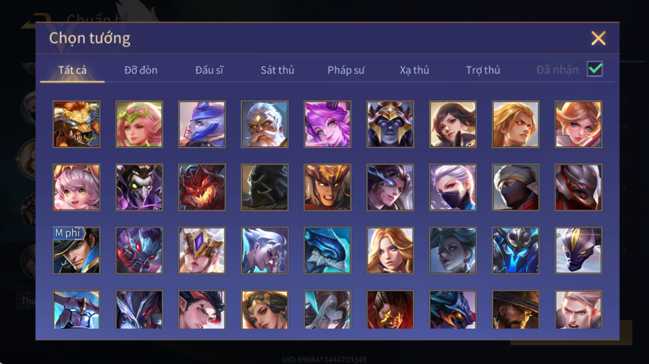
Task: Toggle the 'Đã nhận' checkbox
Action: click(595, 69)
